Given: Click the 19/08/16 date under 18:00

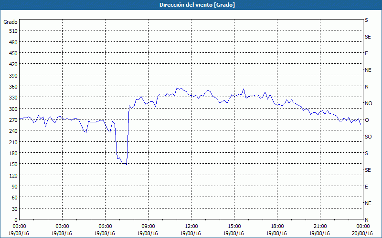Looking at the screenshot, I should (x=276, y=233).
